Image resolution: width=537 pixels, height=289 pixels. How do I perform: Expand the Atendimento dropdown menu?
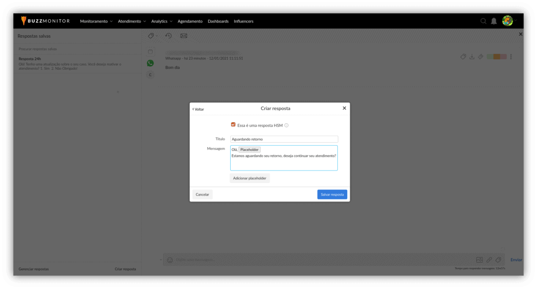point(132,22)
